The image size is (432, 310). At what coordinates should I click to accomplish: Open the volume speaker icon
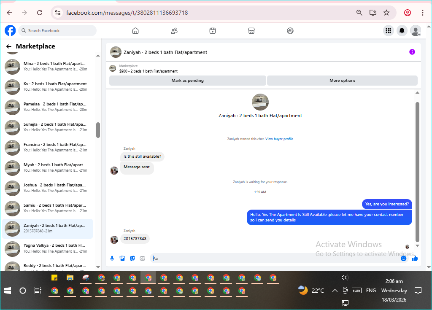[x=344, y=278]
